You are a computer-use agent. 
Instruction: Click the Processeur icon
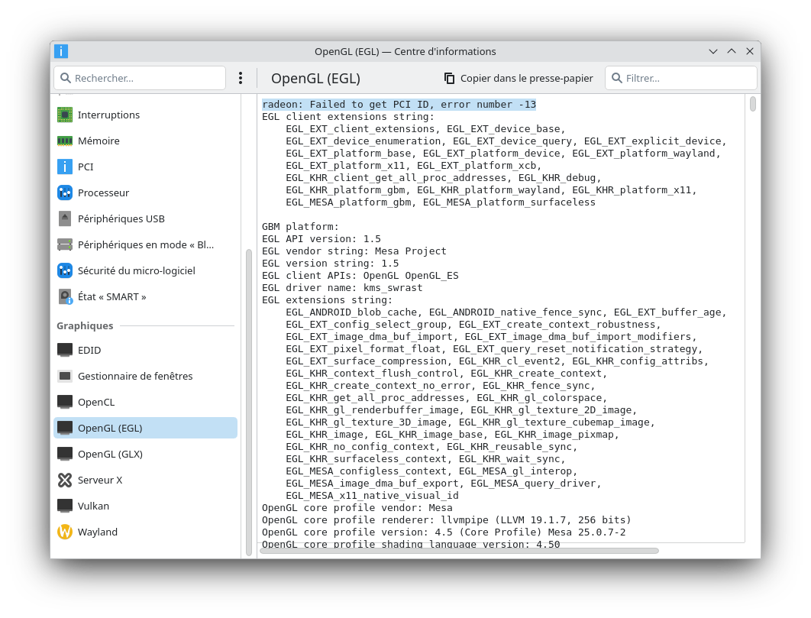(65, 193)
